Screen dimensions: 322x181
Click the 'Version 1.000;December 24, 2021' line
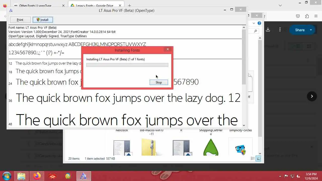(x=62, y=32)
